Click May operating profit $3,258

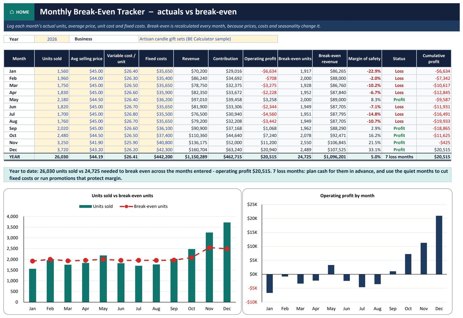pos(260,100)
